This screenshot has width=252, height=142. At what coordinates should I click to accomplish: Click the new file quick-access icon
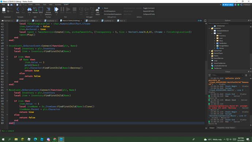8,5
